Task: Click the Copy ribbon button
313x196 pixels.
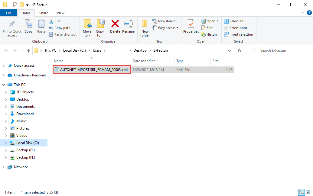Action: coord(28,26)
